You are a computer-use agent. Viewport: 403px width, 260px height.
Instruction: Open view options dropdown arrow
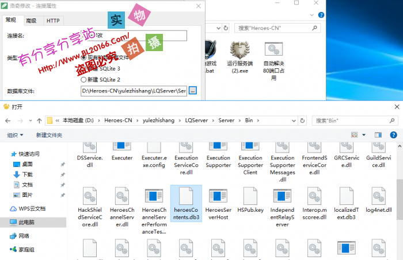tap(364, 135)
